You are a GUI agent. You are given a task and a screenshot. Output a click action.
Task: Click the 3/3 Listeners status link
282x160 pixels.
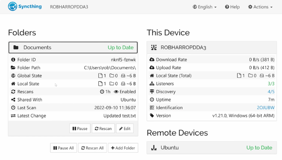[271, 83]
